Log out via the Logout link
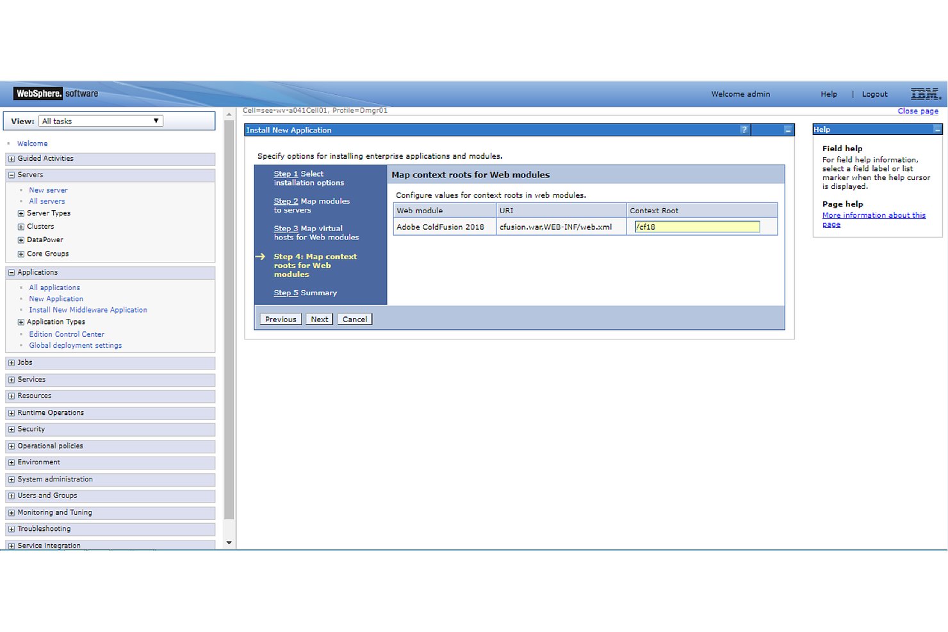 click(x=874, y=94)
